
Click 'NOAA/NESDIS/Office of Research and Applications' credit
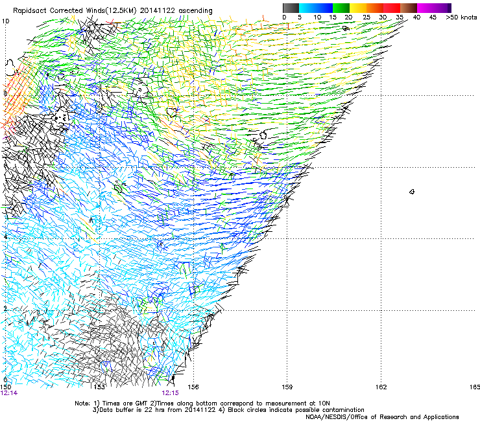(382, 417)
